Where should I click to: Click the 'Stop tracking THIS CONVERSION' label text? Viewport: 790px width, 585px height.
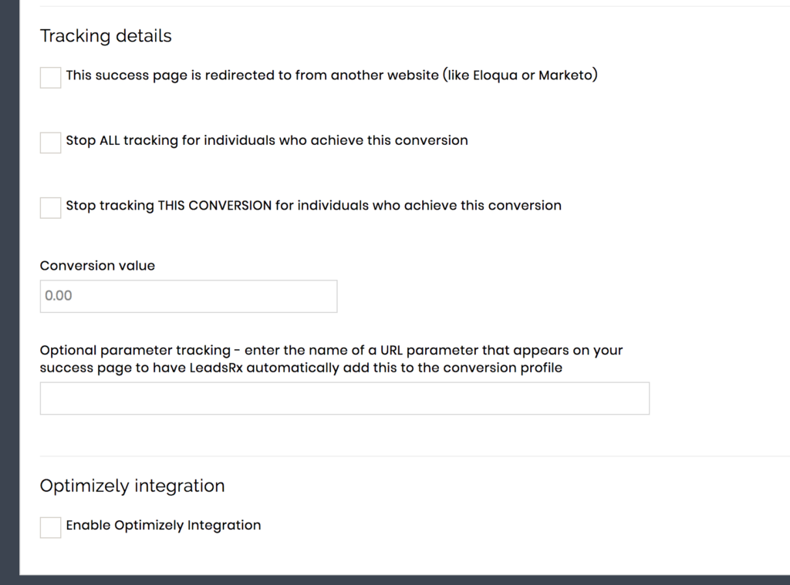click(x=313, y=205)
